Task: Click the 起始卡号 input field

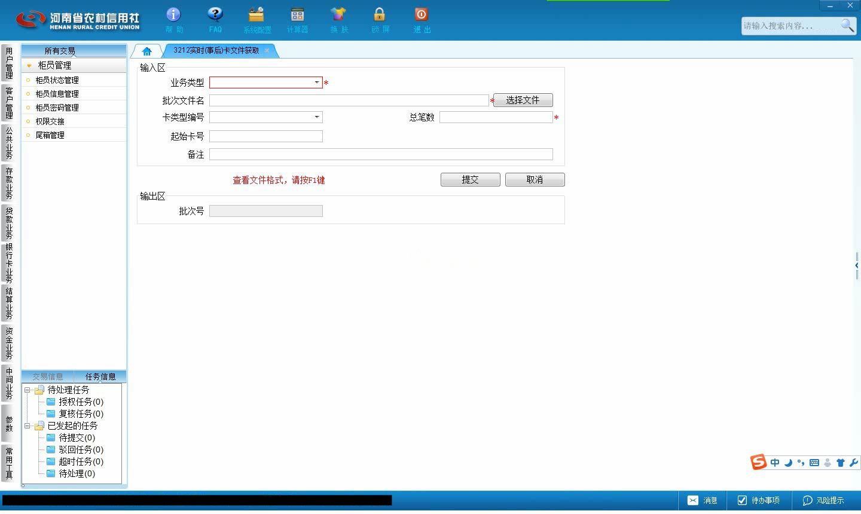Action: click(265, 136)
